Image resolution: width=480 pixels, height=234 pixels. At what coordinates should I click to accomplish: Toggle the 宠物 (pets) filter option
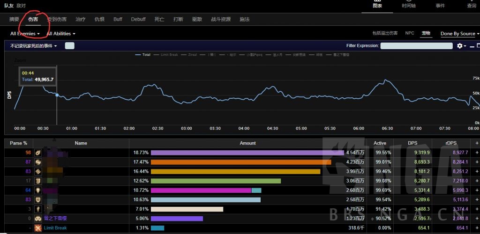[426, 33]
